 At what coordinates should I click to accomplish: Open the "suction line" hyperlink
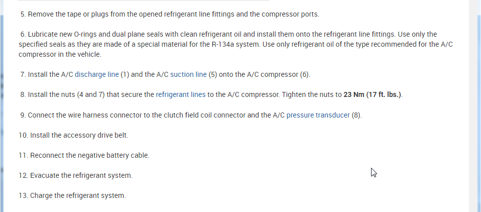(188, 74)
